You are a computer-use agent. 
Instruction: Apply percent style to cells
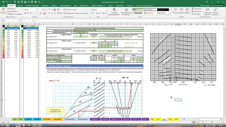tap(97, 13)
